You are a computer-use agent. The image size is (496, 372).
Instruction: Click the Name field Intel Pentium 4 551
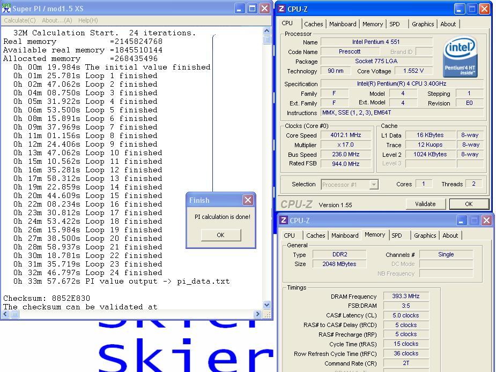(376, 42)
